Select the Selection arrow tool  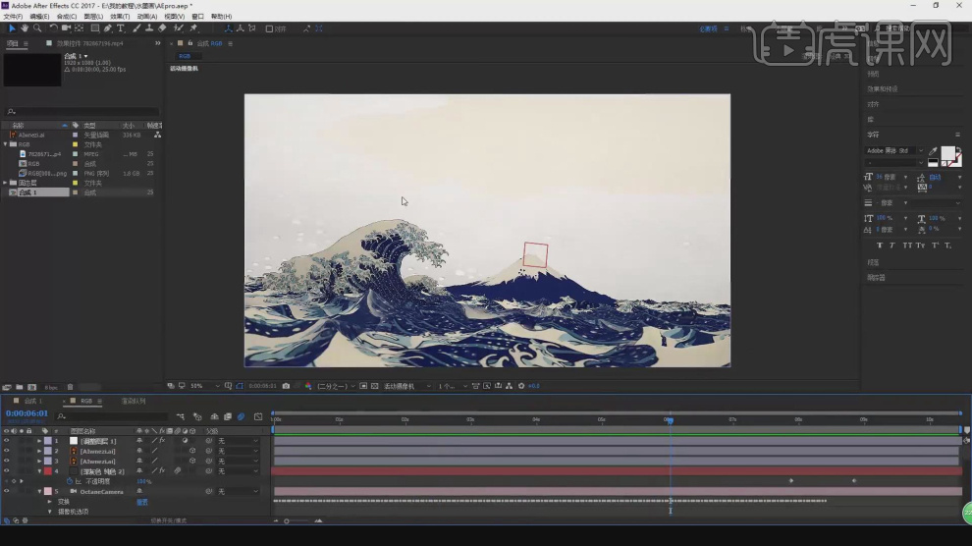pyautogui.click(x=12, y=28)
